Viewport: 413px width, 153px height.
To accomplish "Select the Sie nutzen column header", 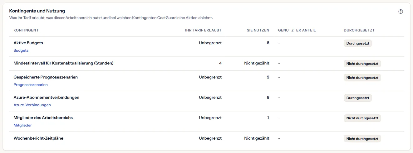I will pos(258,30).
